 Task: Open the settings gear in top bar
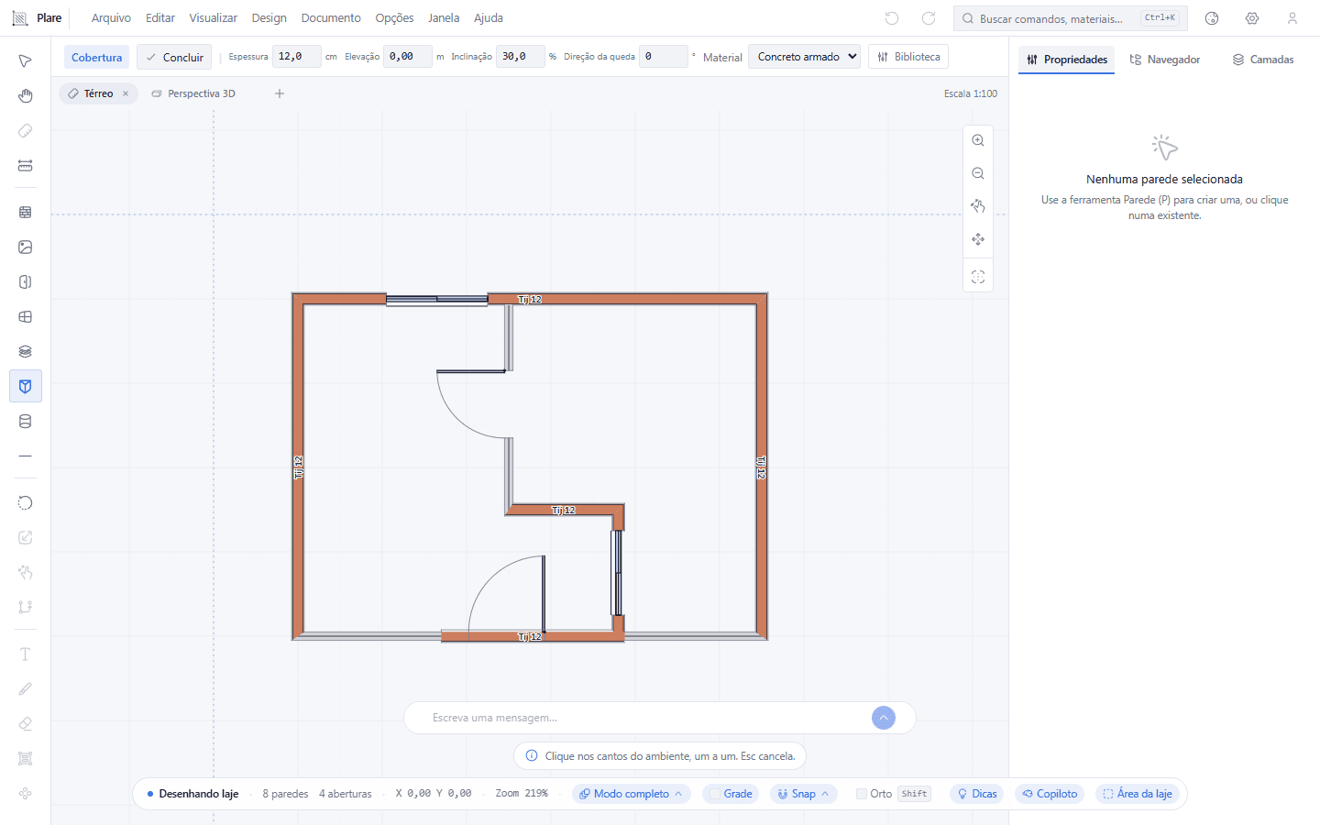[x=1252, y=18]
